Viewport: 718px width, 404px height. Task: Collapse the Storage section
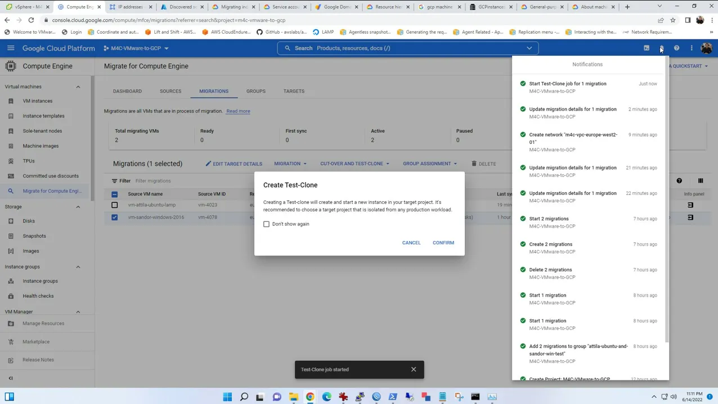[78, 207]
